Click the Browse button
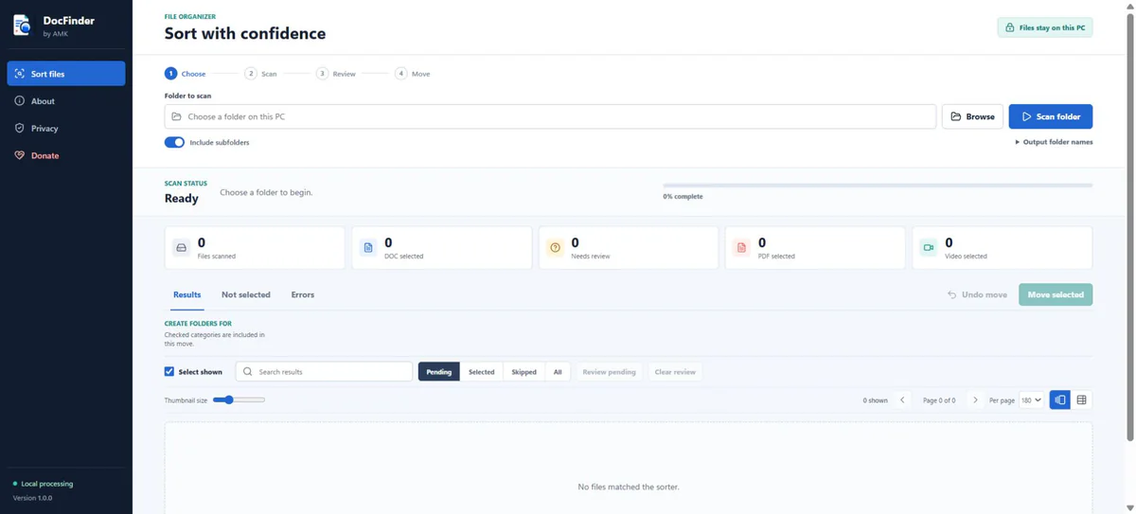 pos(972,116)
